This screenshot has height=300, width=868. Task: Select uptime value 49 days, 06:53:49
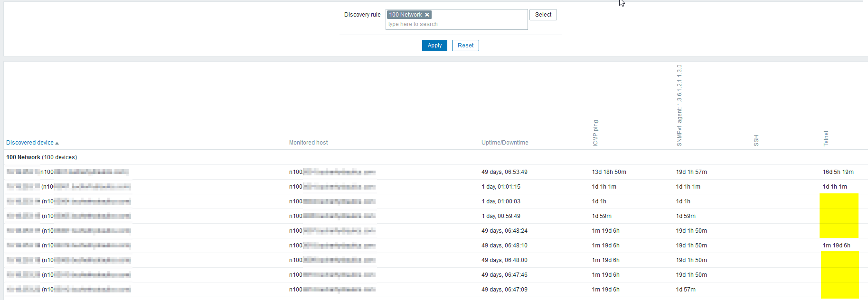click(504, 172)
